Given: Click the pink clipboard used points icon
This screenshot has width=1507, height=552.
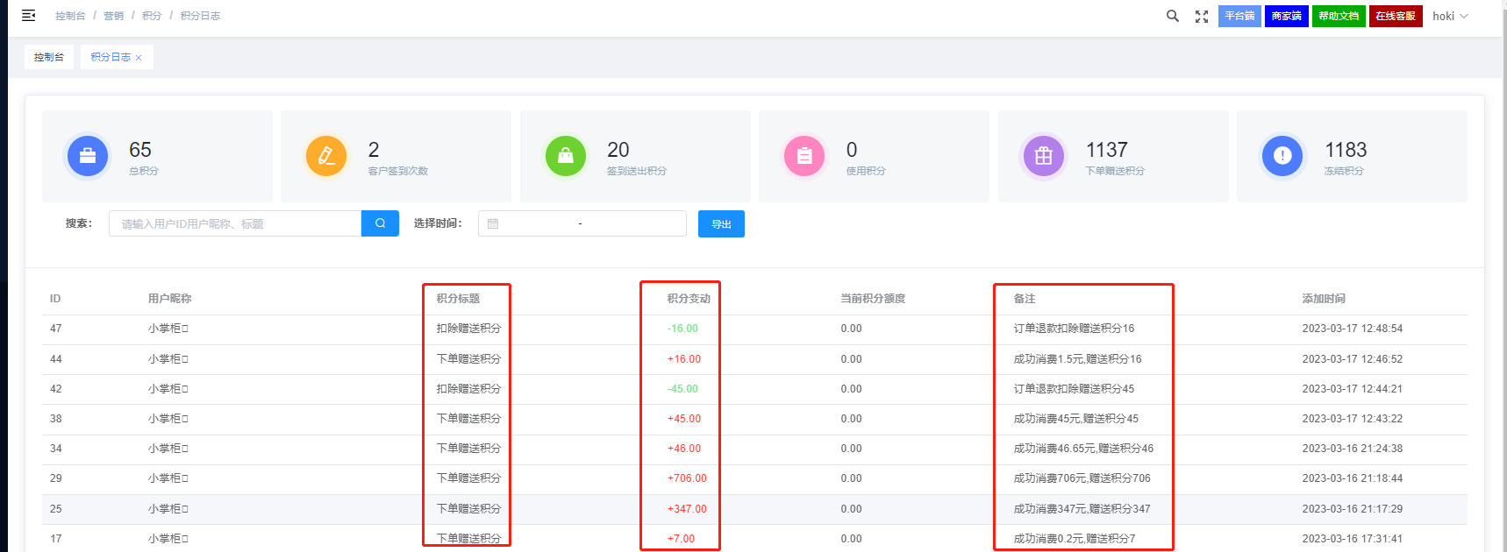Looking at the screenshot, I should (x=804, y=157).
